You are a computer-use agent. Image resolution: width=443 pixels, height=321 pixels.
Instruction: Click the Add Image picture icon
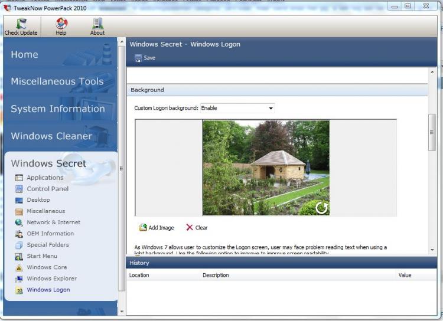coord(143,228)
